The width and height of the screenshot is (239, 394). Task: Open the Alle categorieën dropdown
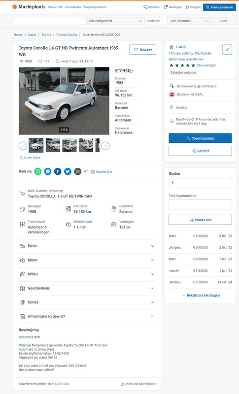pyautogui.click(x=115, y=21)
